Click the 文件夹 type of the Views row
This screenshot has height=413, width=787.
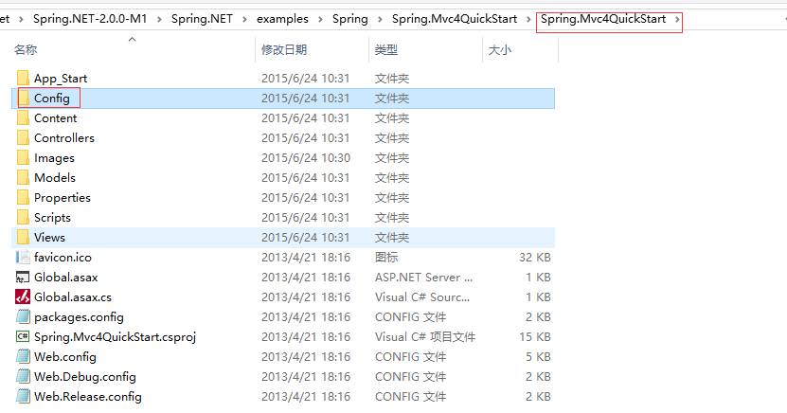392,238
